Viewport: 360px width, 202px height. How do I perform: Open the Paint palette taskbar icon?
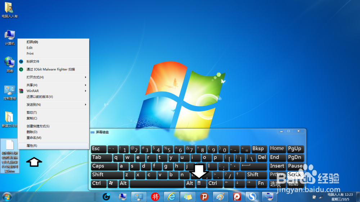coord(220,197)
